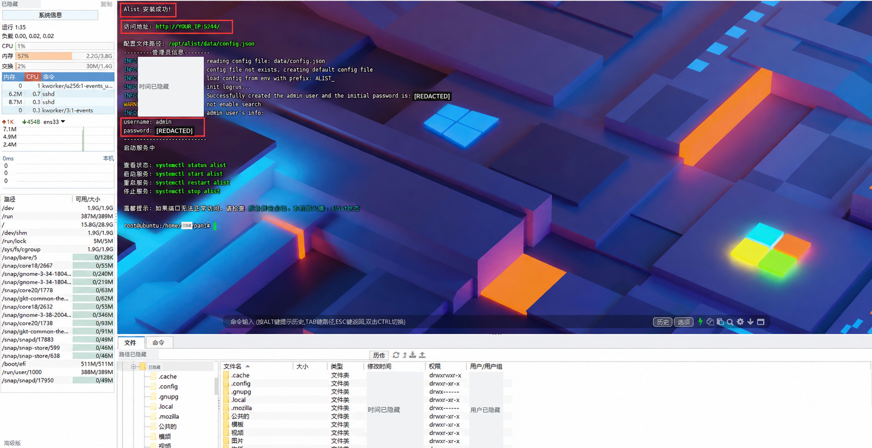
Task: Click the upload icon in file panel
Action: click(x=422, y=355)
